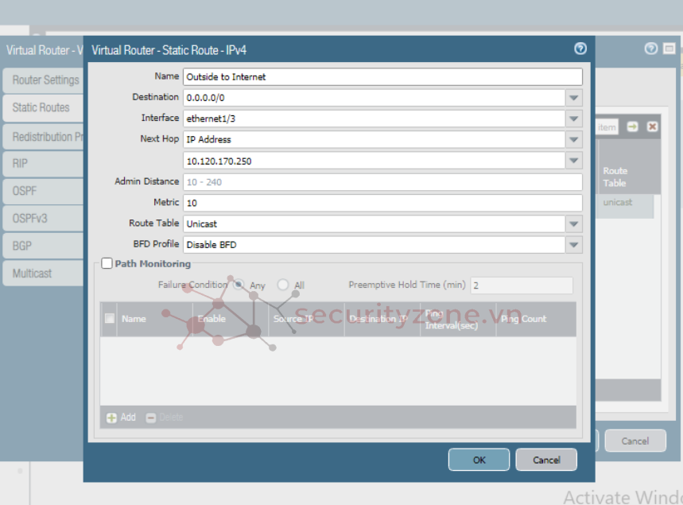683x505 pixels.
Task: Open the BGP tab in the sidebar
Action: tap(22, 246)
